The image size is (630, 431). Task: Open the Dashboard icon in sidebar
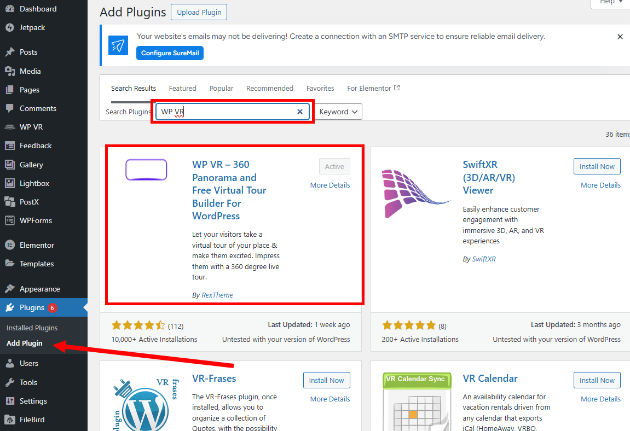tap(10, 8)
